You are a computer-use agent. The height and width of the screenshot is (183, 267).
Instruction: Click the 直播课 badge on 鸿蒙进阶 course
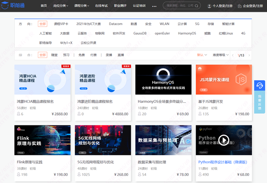pyautogui.click(x=126, y=66)
